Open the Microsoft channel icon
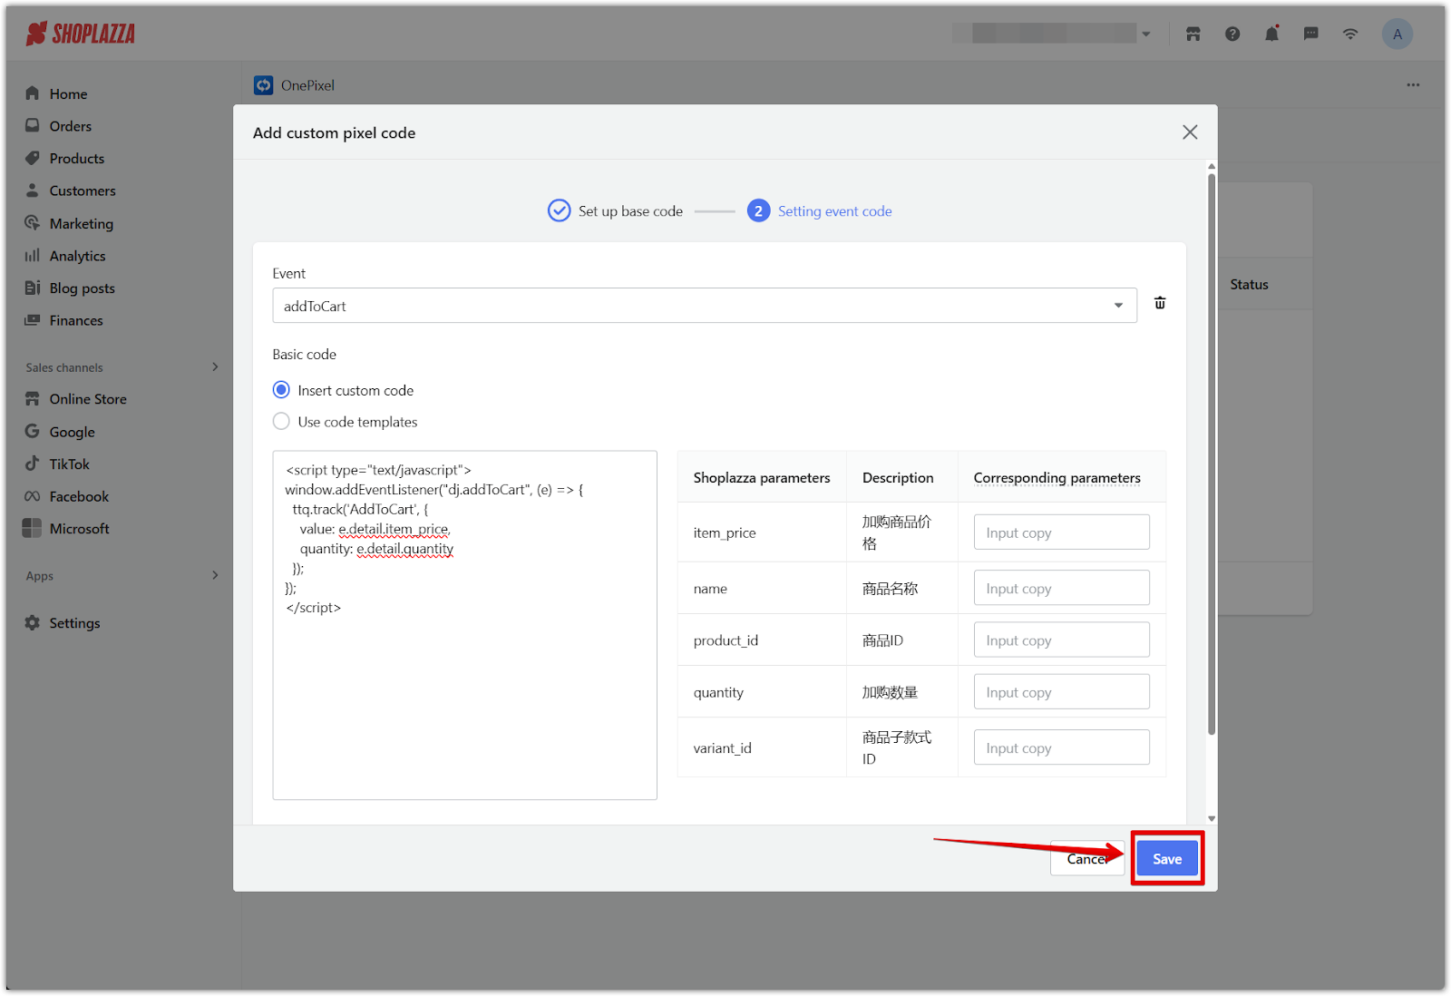The image size is (1451, 996). tap(33, 528)
